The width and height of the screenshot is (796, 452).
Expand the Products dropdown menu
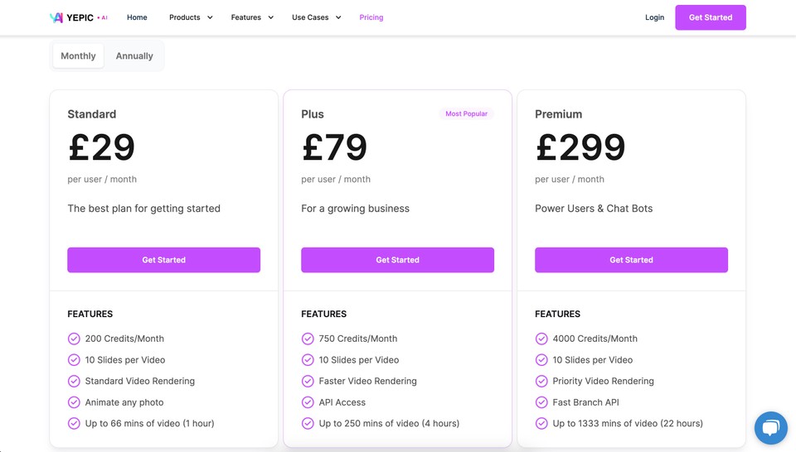(191, 17)
